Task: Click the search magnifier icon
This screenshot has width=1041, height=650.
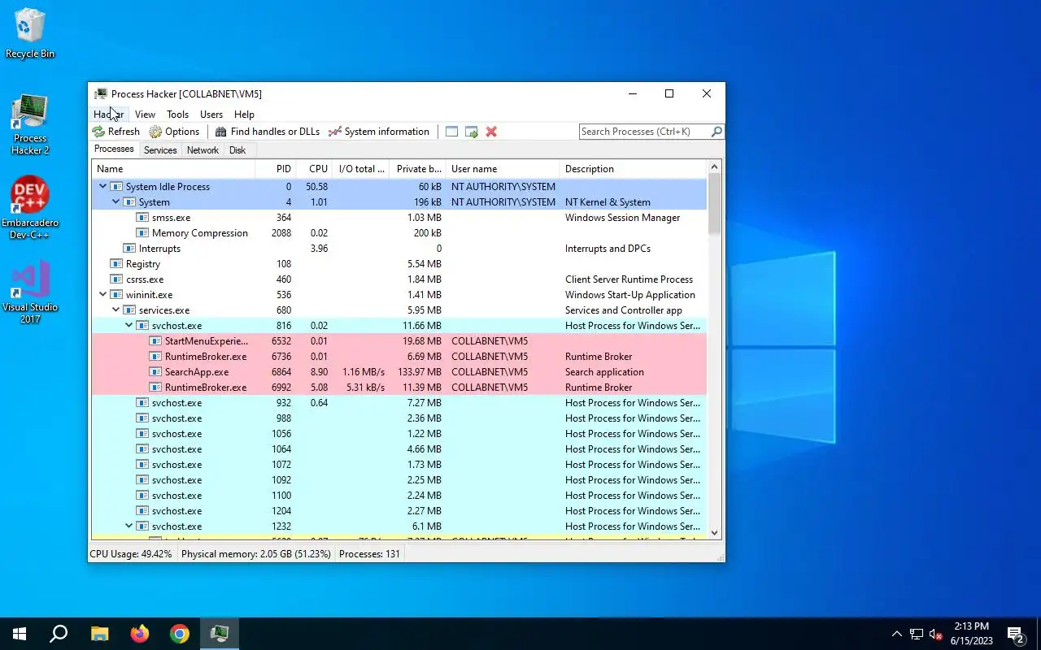Action: [717, 132]
